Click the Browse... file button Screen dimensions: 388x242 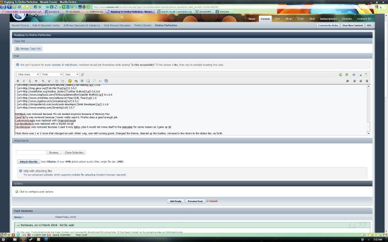click(54, 152)
